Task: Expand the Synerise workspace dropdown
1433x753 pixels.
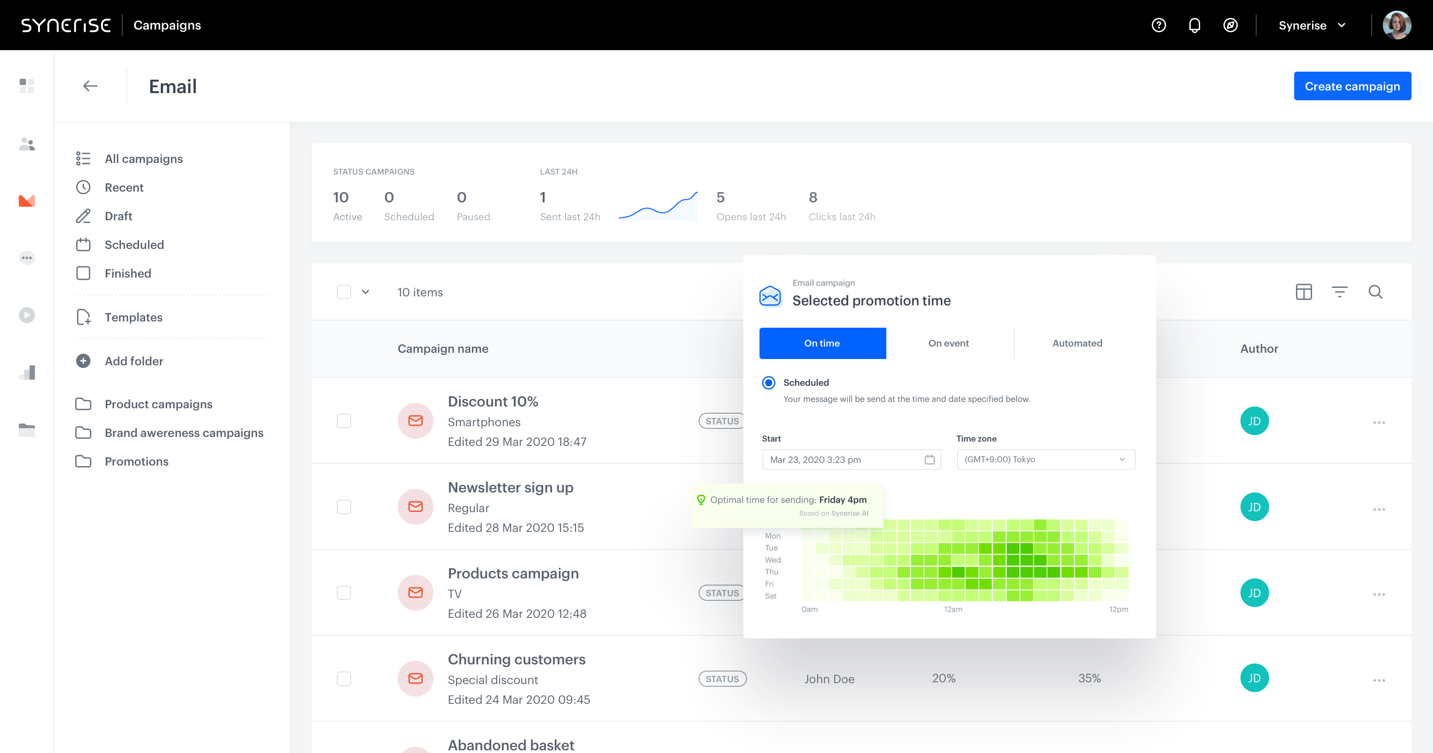Action: (1312, 25)
